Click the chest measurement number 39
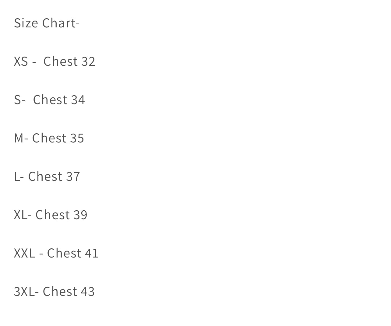Image resolution: width=391 pixels, height=326 pixels. click(x=80, y=215)
